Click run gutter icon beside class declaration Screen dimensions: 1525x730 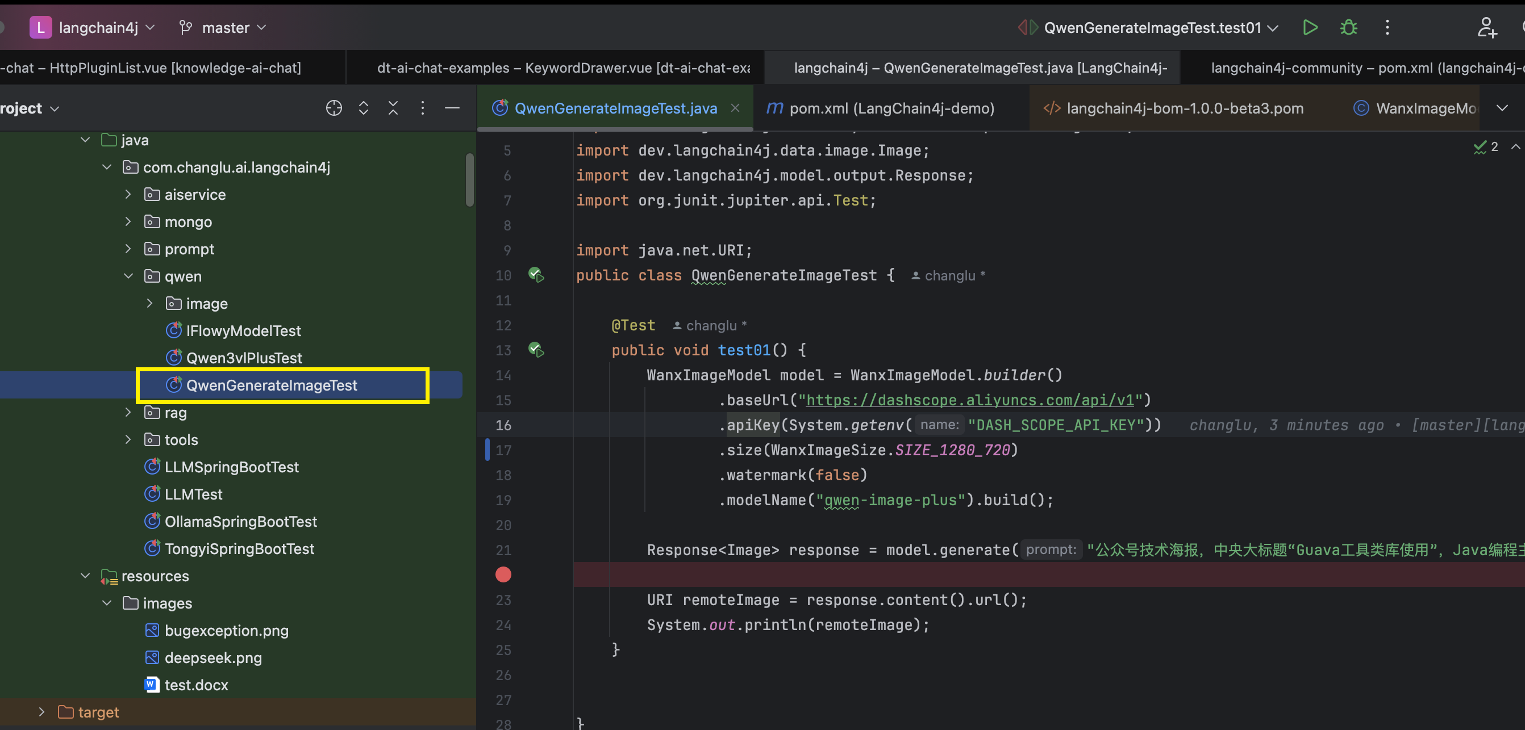pyautogui.click(x=536, y=275)
